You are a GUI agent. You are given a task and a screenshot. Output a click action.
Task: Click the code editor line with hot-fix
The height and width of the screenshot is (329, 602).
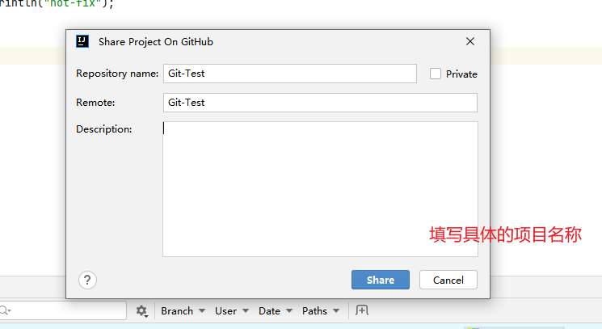57,4
